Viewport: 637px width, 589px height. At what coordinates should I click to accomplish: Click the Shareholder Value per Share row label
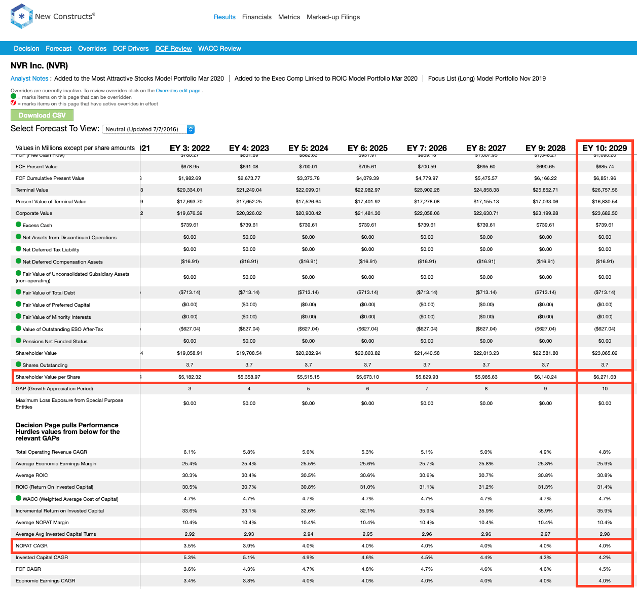pyautogui.click(x=48, y=377)
